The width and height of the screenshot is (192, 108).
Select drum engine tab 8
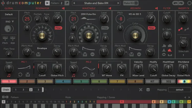(x=135, y=81)
